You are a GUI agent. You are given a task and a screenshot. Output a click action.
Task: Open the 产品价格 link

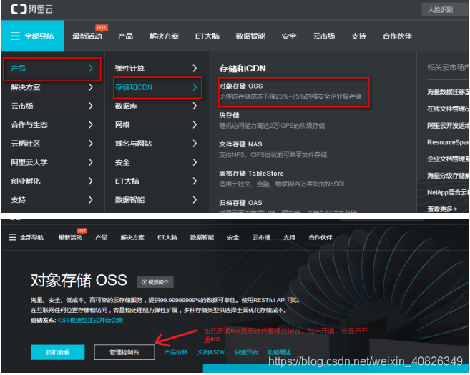pyautogui.click(x=176, y=353)
